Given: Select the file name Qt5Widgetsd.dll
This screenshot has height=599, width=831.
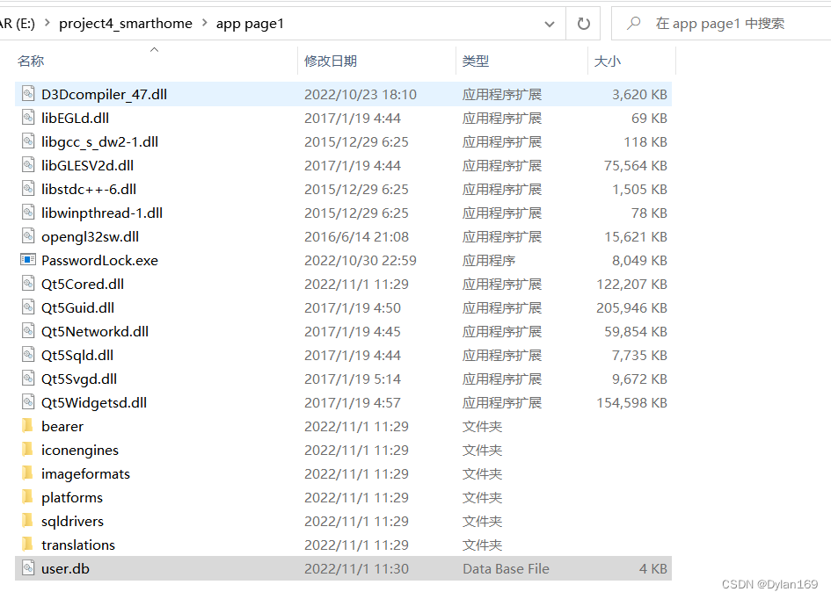Looking at the screenshot, I should coord(94,402).
